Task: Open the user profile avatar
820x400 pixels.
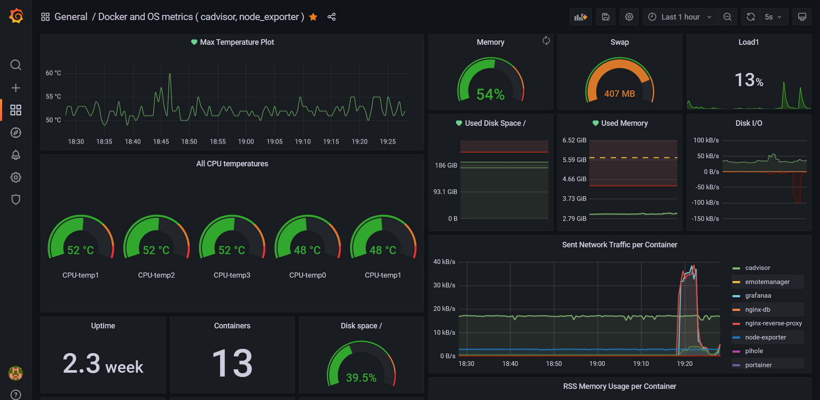Action: pos(15,373)
